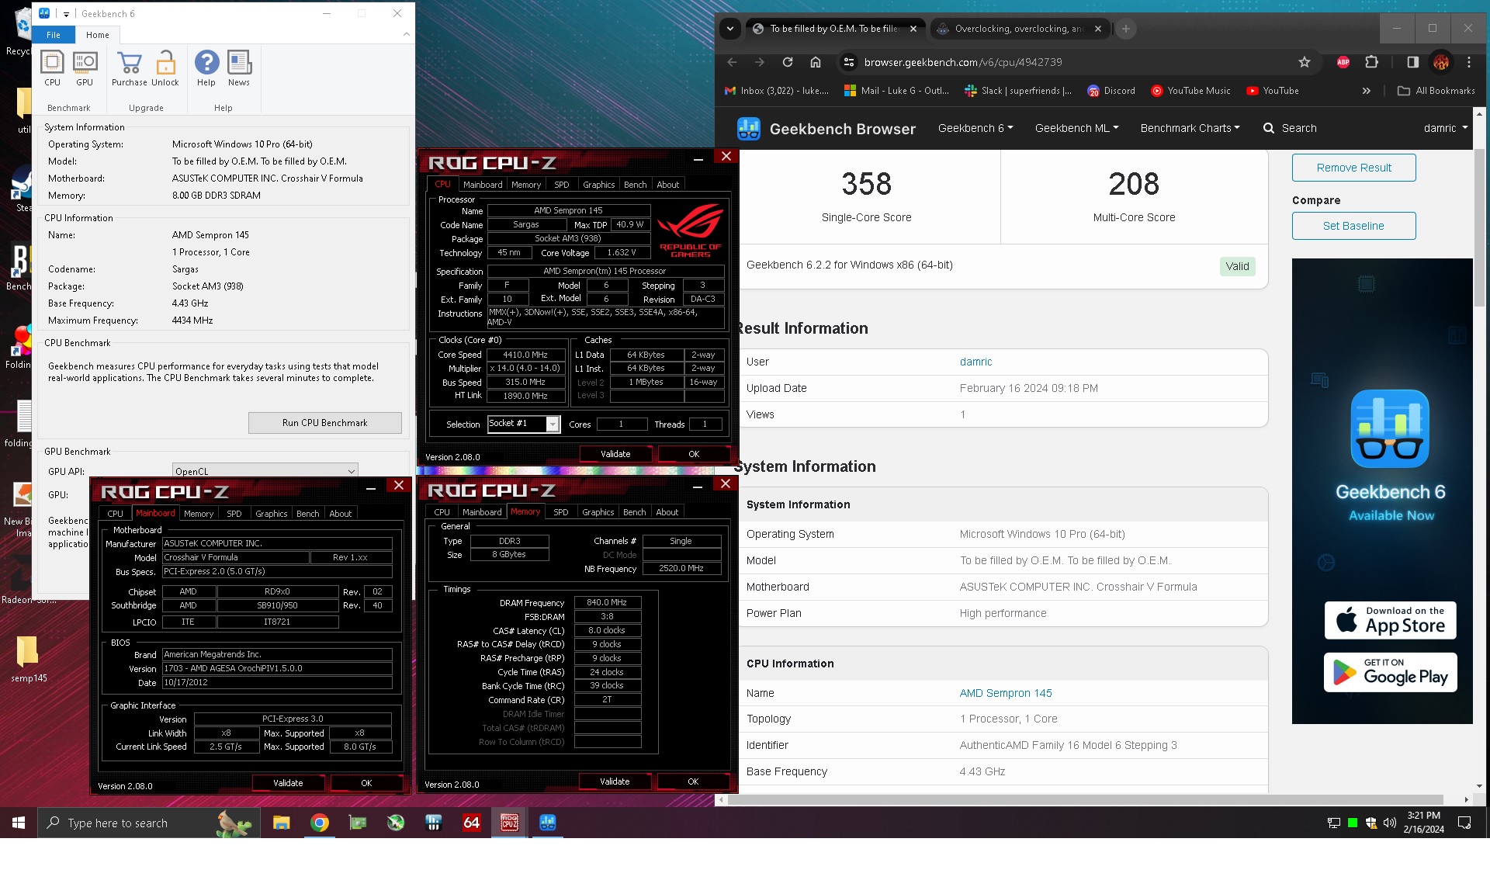1490x894 pixels.
Task: Open Chrome from the taskbar
Action: (319, 823)
